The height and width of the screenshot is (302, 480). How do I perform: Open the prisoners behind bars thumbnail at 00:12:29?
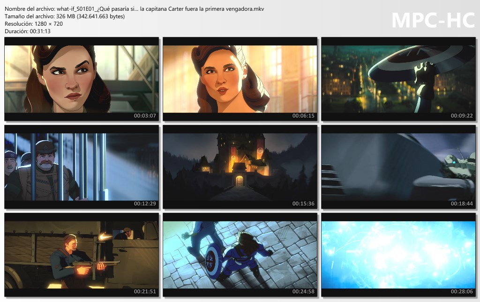[82, 167]
